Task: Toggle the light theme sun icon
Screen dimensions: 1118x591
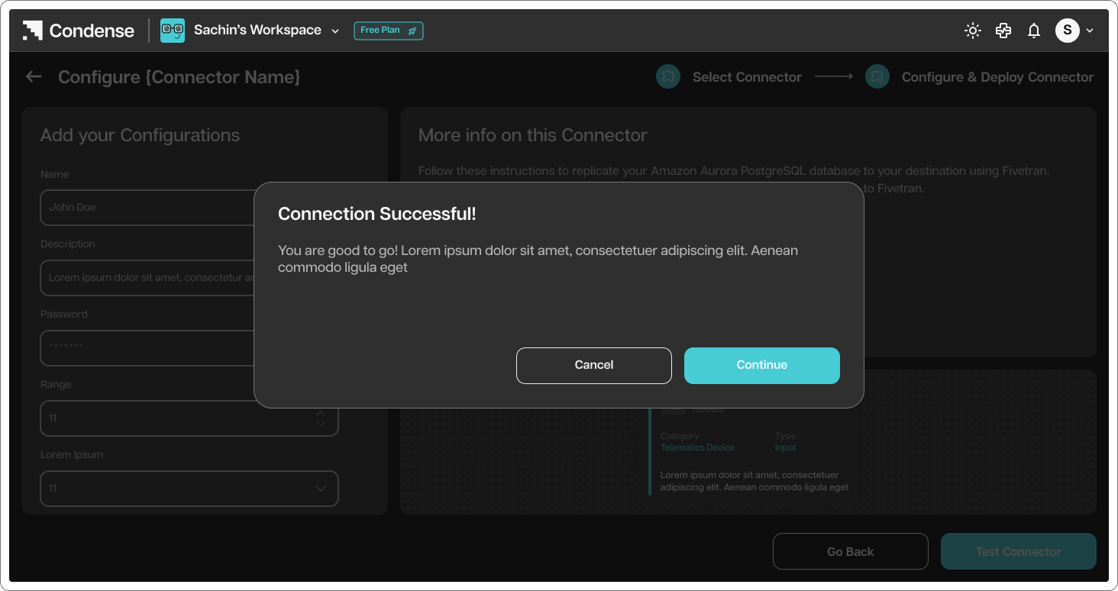Action: pyautogui.click(x=973, y=31)
